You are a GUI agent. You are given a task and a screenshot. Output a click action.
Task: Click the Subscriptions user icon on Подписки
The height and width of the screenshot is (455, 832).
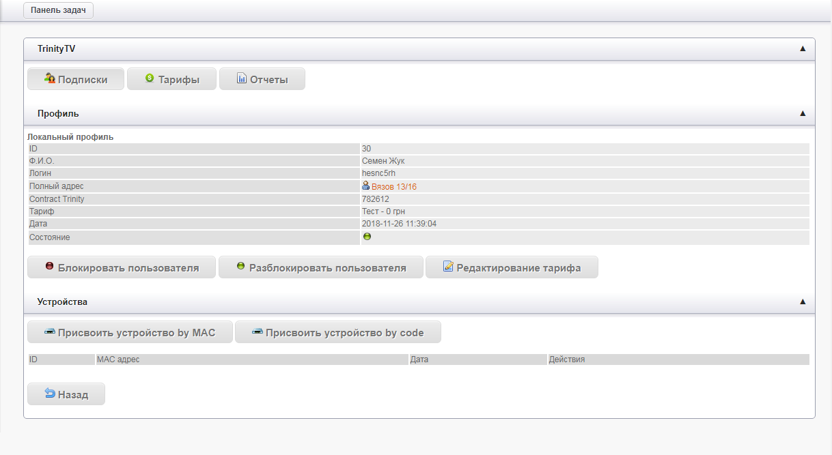(x=49, y=78)
